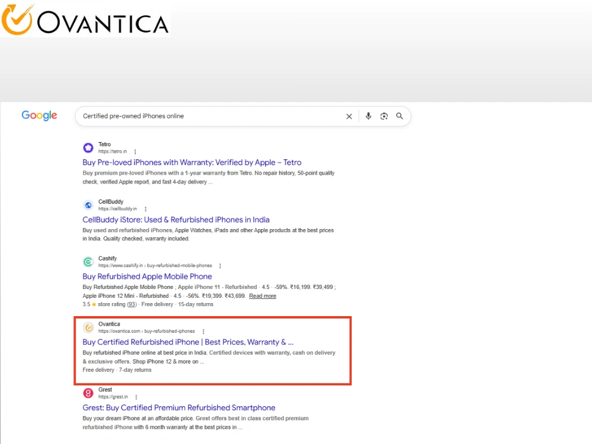Open more options for Tetro result
The image size is (592, 444).
click(135, 152)
